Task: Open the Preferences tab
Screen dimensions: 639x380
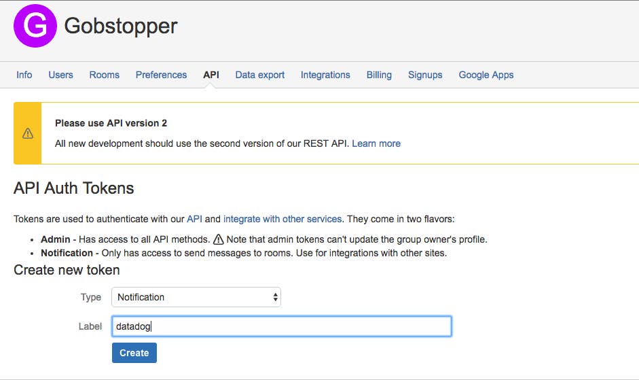Action: (x=161, y=75)
